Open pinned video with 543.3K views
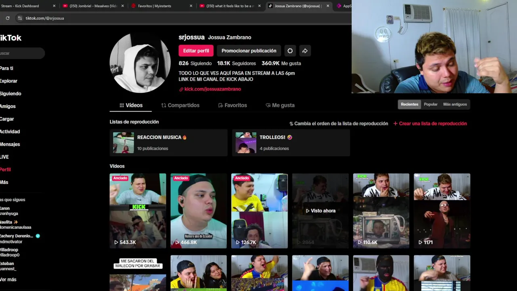Screen dimensions: 517x291 138,211
